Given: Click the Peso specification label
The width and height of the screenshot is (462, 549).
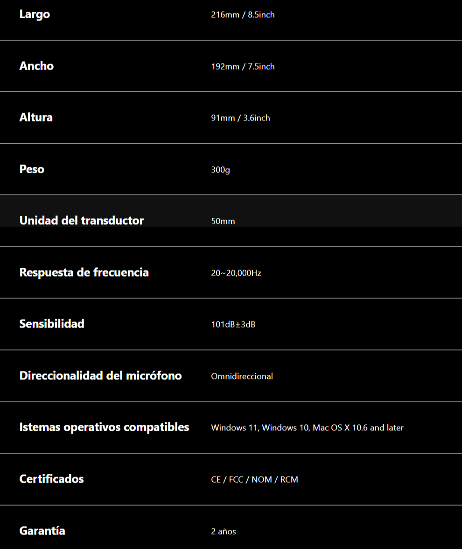Looking at the screenshot, I should [x=32, y=169].
